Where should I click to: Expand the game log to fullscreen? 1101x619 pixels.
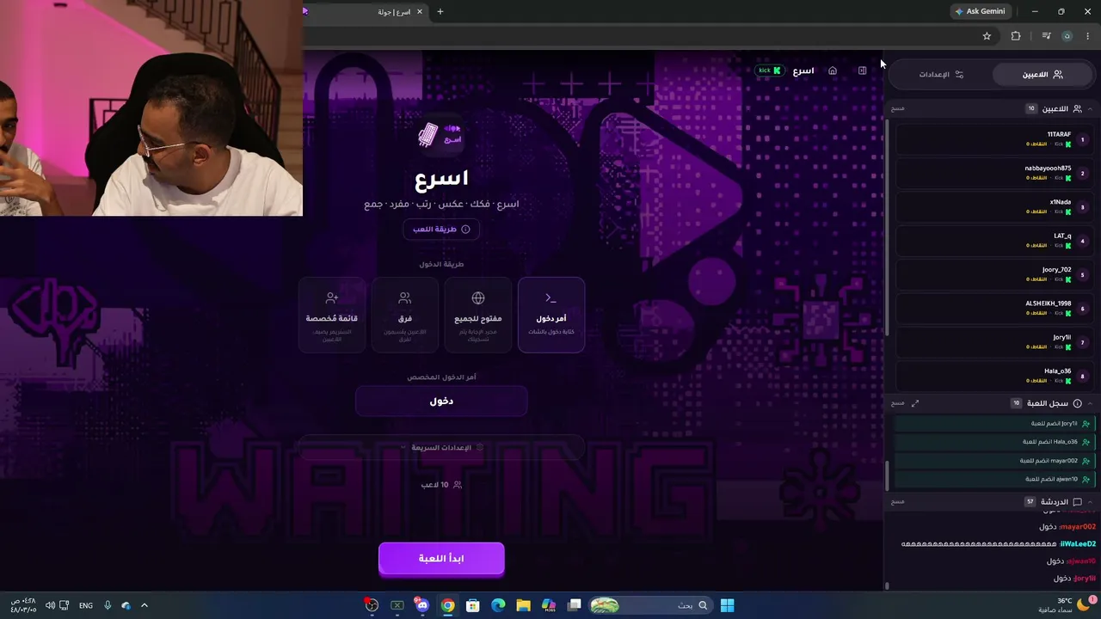pos(915,403)
